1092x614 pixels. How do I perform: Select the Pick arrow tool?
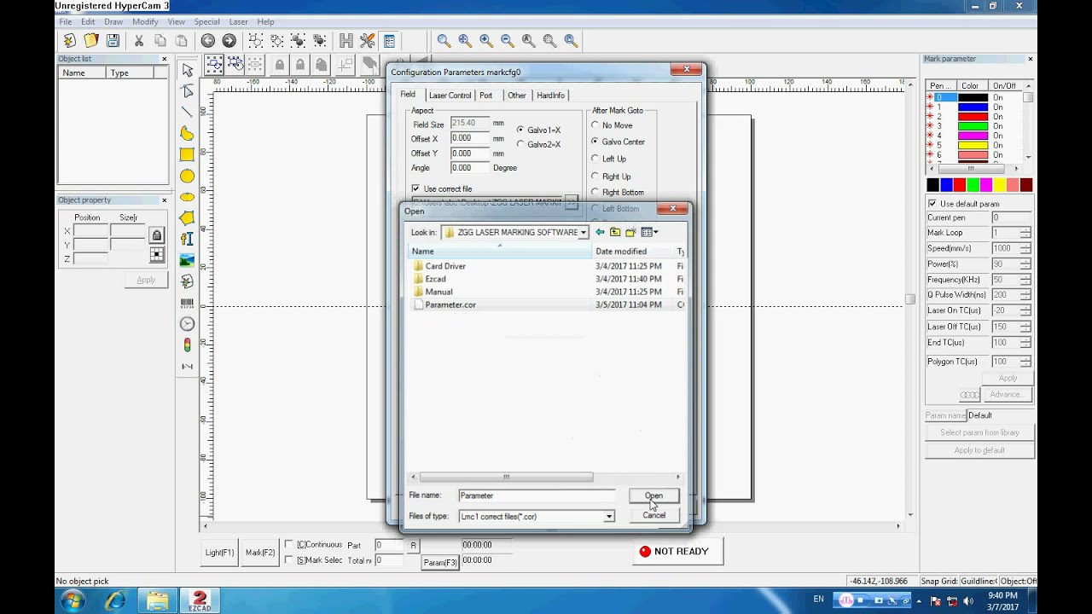(x=187, y=70)
